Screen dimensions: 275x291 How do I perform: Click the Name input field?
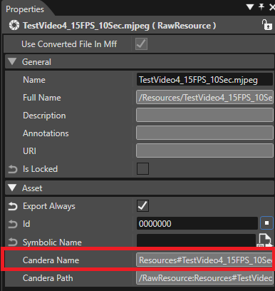(204, 80)
